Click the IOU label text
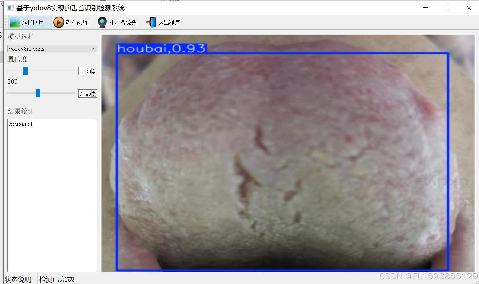Image resolution: width=479 pixels, height=284 pixels. [x=13, y=82]
